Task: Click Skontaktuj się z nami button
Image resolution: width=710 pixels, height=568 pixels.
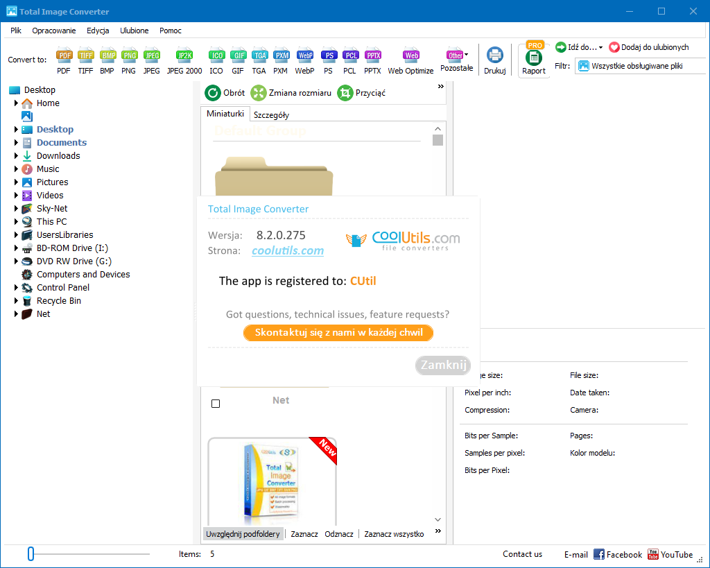Action: [x=338, y=332]
